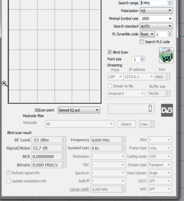Screen dimensions: 184x201
Task: Click the magnifier zoom icon at left edge
Action: (x=4, y=84)
